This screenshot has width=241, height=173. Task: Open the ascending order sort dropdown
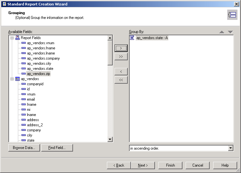tap(230, 148)
